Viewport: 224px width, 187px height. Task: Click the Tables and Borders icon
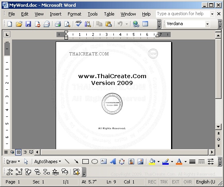145,24
